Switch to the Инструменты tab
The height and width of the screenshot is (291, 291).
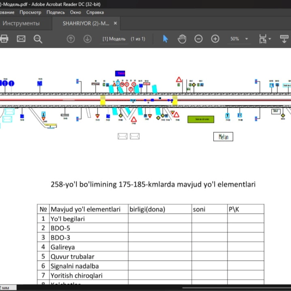[x=21, y=23]
